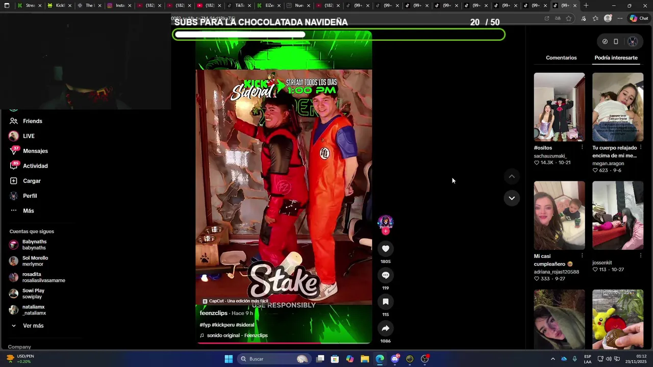Click #kickperu hashtag in caption
Screen dimensions: 653x367
tap(223, 325)
